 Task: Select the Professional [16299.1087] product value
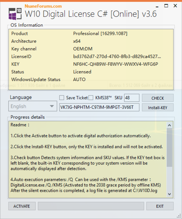100,34
